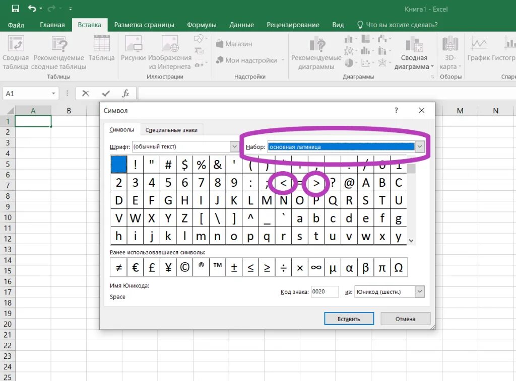Screen dimensions: 516x381
Task: Expand the Name Box dropdown arrow
Action: [x=53, y=94]
